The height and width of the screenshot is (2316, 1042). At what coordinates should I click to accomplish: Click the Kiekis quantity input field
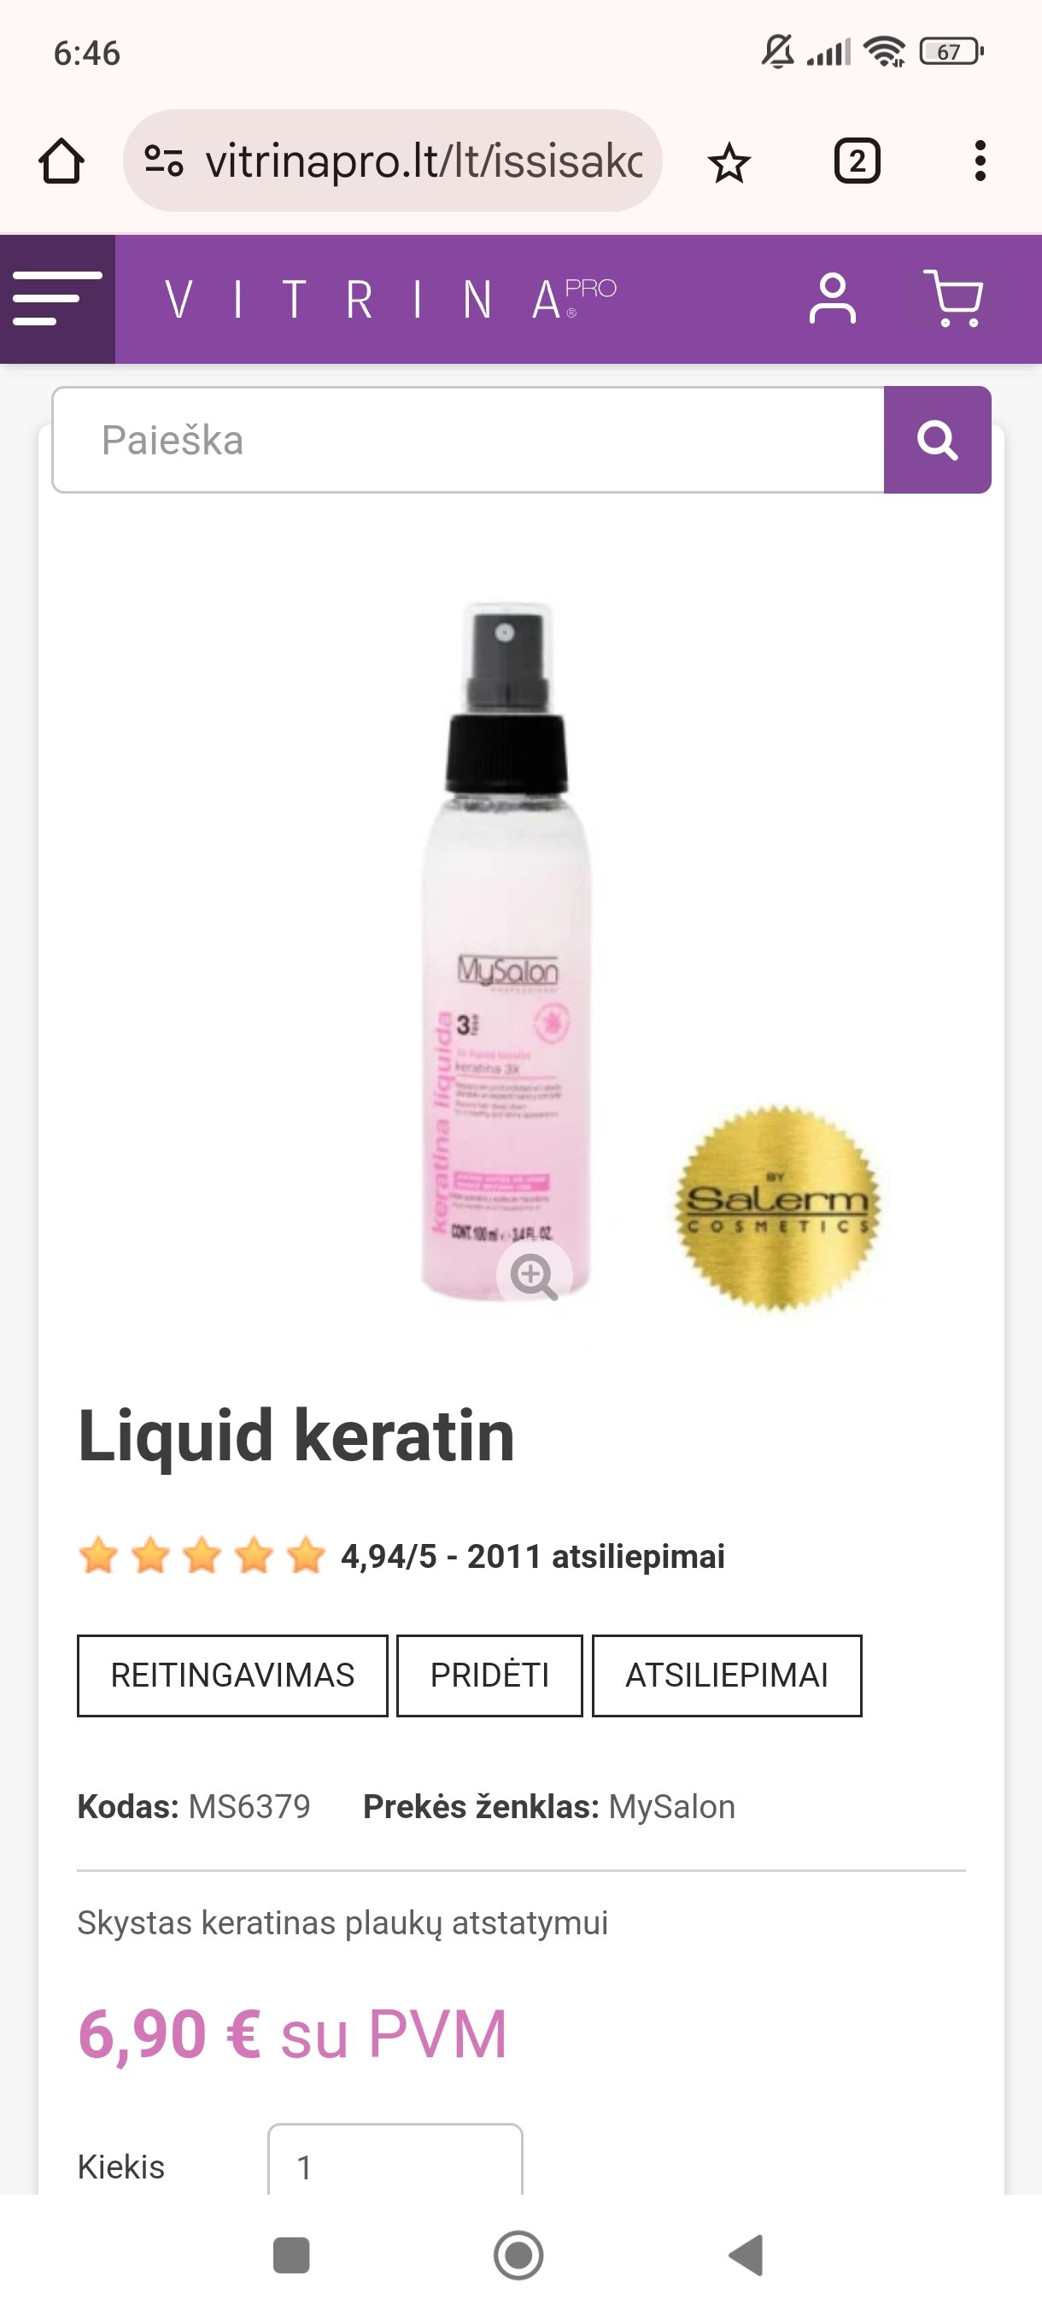(x=395, y=2160)
